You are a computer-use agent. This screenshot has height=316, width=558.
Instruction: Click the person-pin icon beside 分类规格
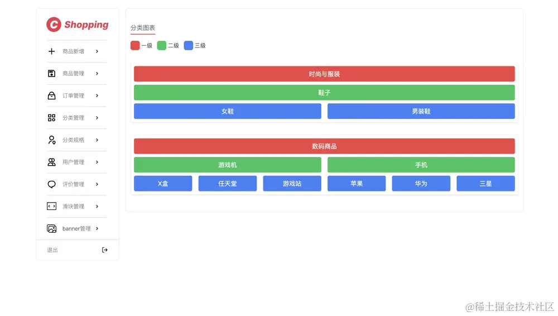51,140
